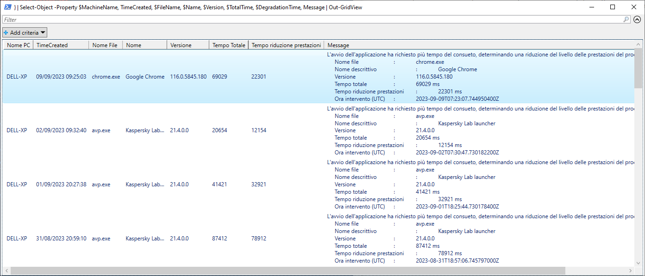Select degradation time cell 22301
645x276 pixels.
(x=259, y=77)
